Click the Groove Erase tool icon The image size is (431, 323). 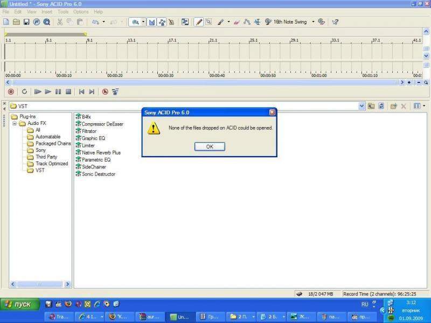click(321, 22)
